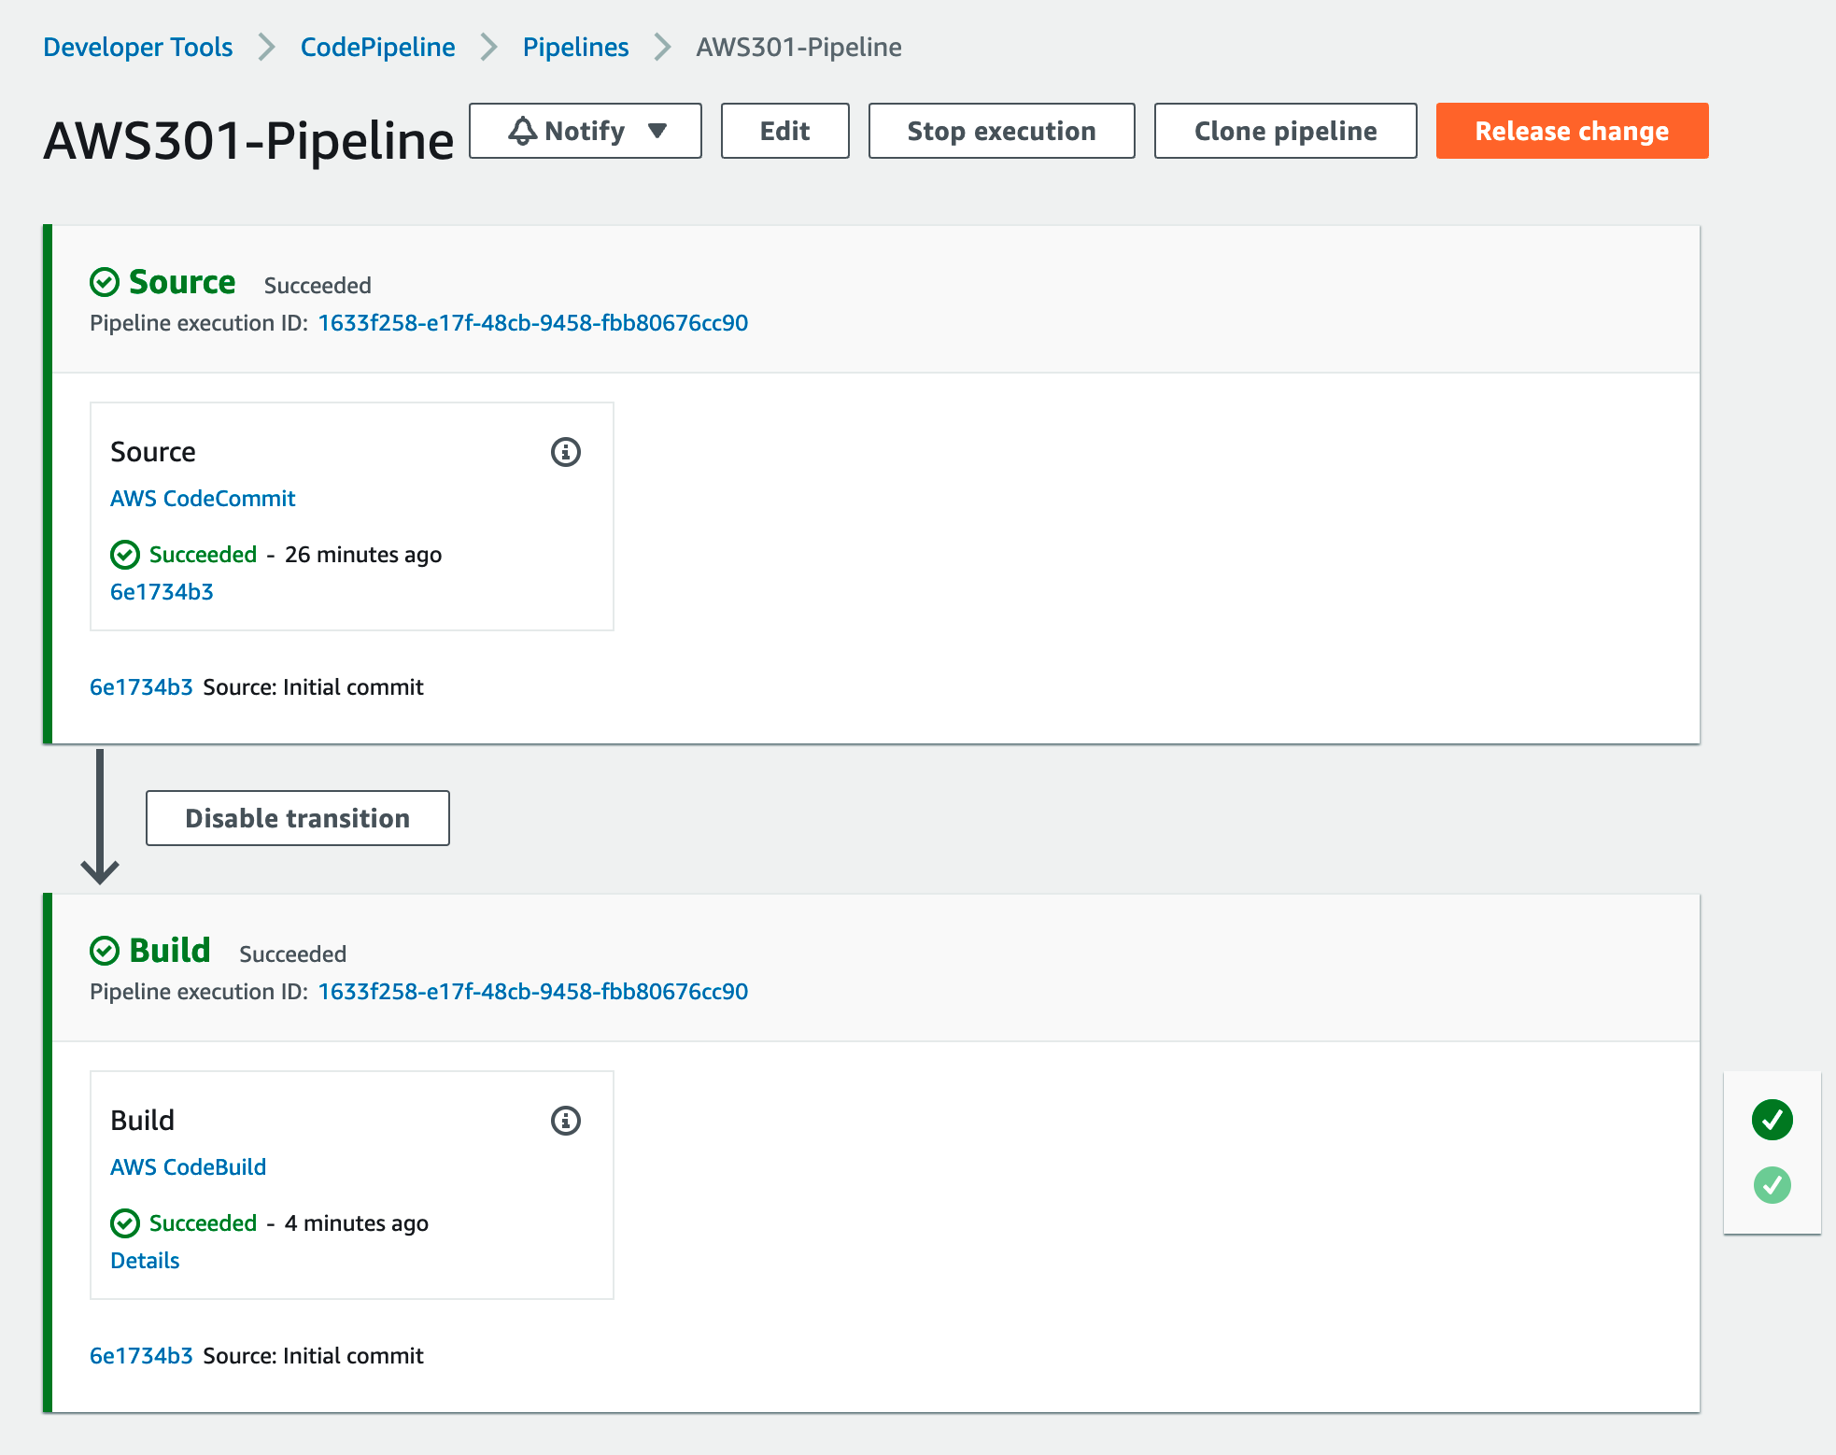Click the '4 minutes ago' timestamp
The width and height of the screenshot is (1836, 1455).
[x=357, y=1223]
